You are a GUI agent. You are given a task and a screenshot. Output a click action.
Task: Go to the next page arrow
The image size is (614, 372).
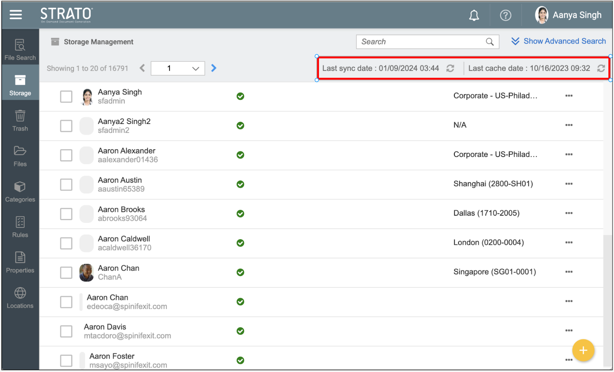click(214, 68)
